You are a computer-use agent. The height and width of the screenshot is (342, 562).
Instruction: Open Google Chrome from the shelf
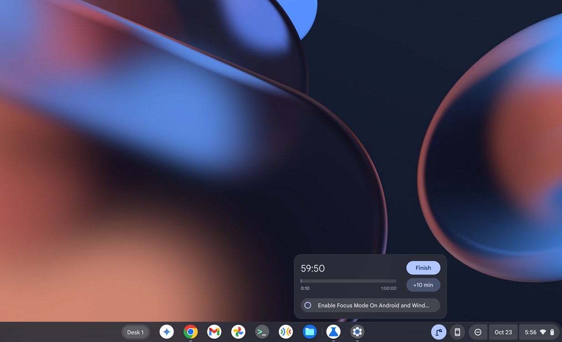(x=190, y=332)
